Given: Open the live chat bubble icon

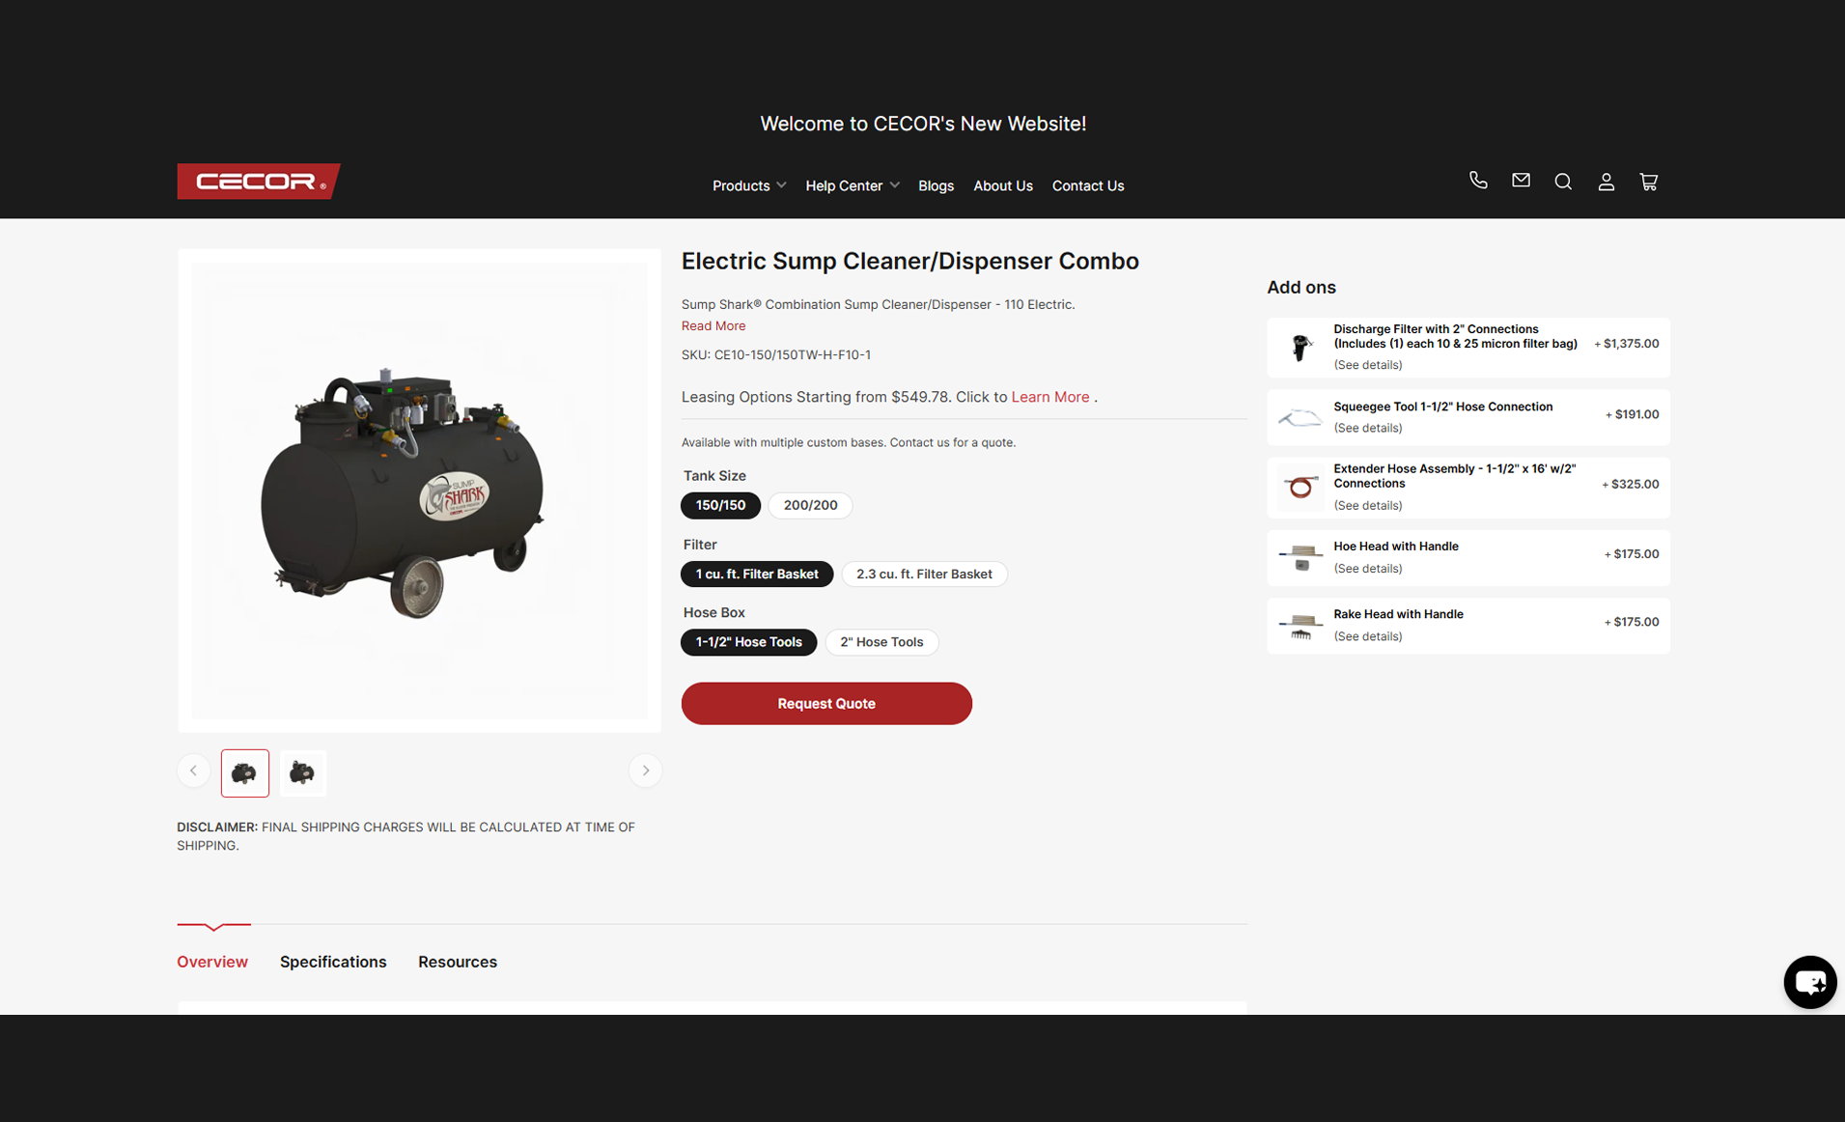Looking at the screenshot, I should pyautogui.click(x=1809, y=982).
